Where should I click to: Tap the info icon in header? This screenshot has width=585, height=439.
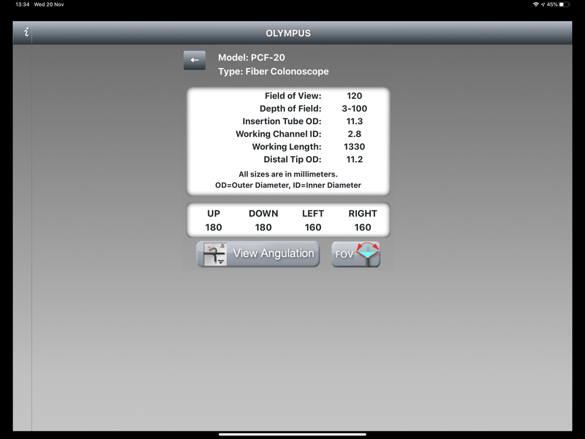pos(26,32)
